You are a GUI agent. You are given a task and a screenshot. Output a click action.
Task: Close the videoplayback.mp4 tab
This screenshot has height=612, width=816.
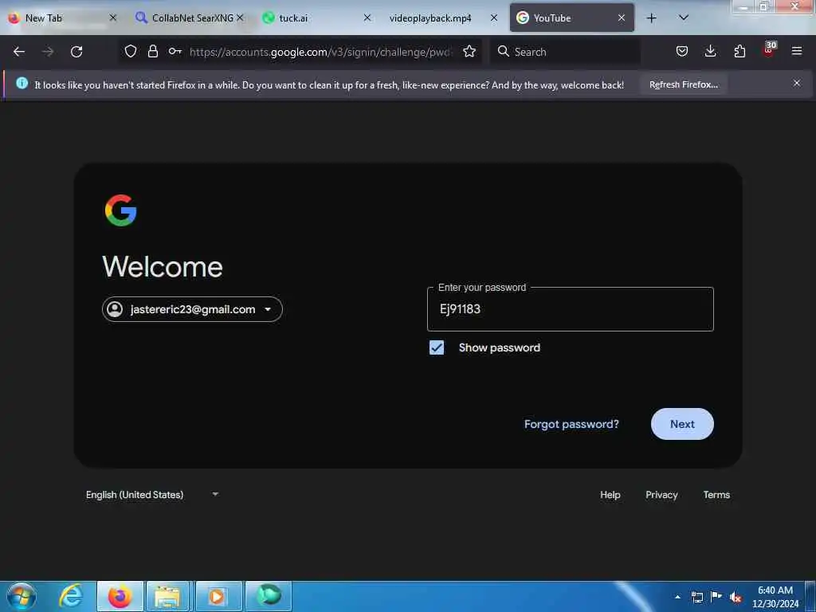(x=494, y=18)
